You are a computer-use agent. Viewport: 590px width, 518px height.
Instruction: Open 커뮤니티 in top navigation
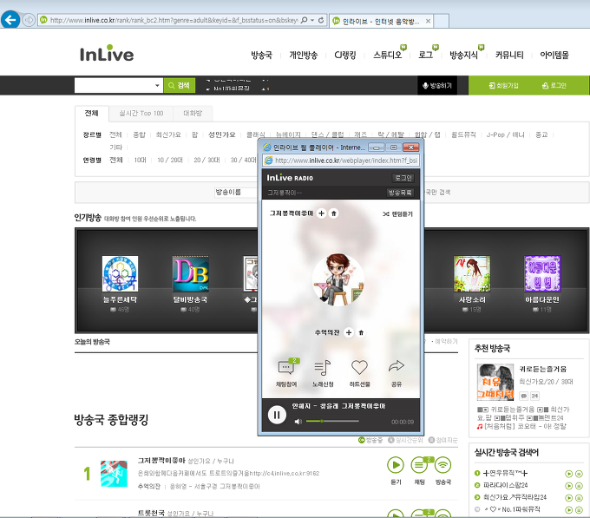coord(509,56)
